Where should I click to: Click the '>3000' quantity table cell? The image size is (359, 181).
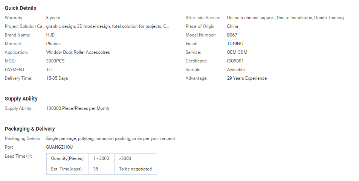click(x=125, y=158)
